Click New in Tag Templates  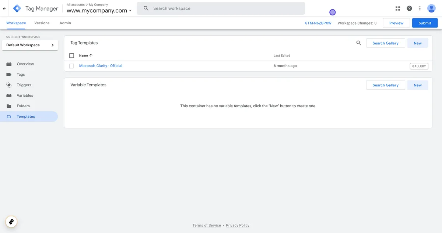click(x=418, y=43)
